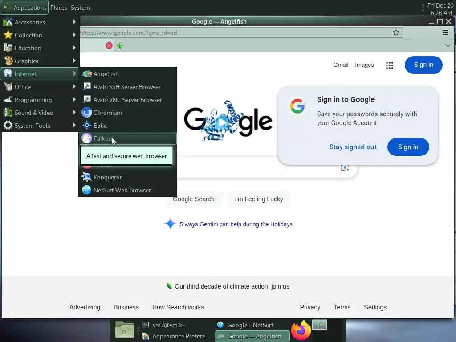Expand the Collection submenu
The image size is (456, 342).
(40, 35)
